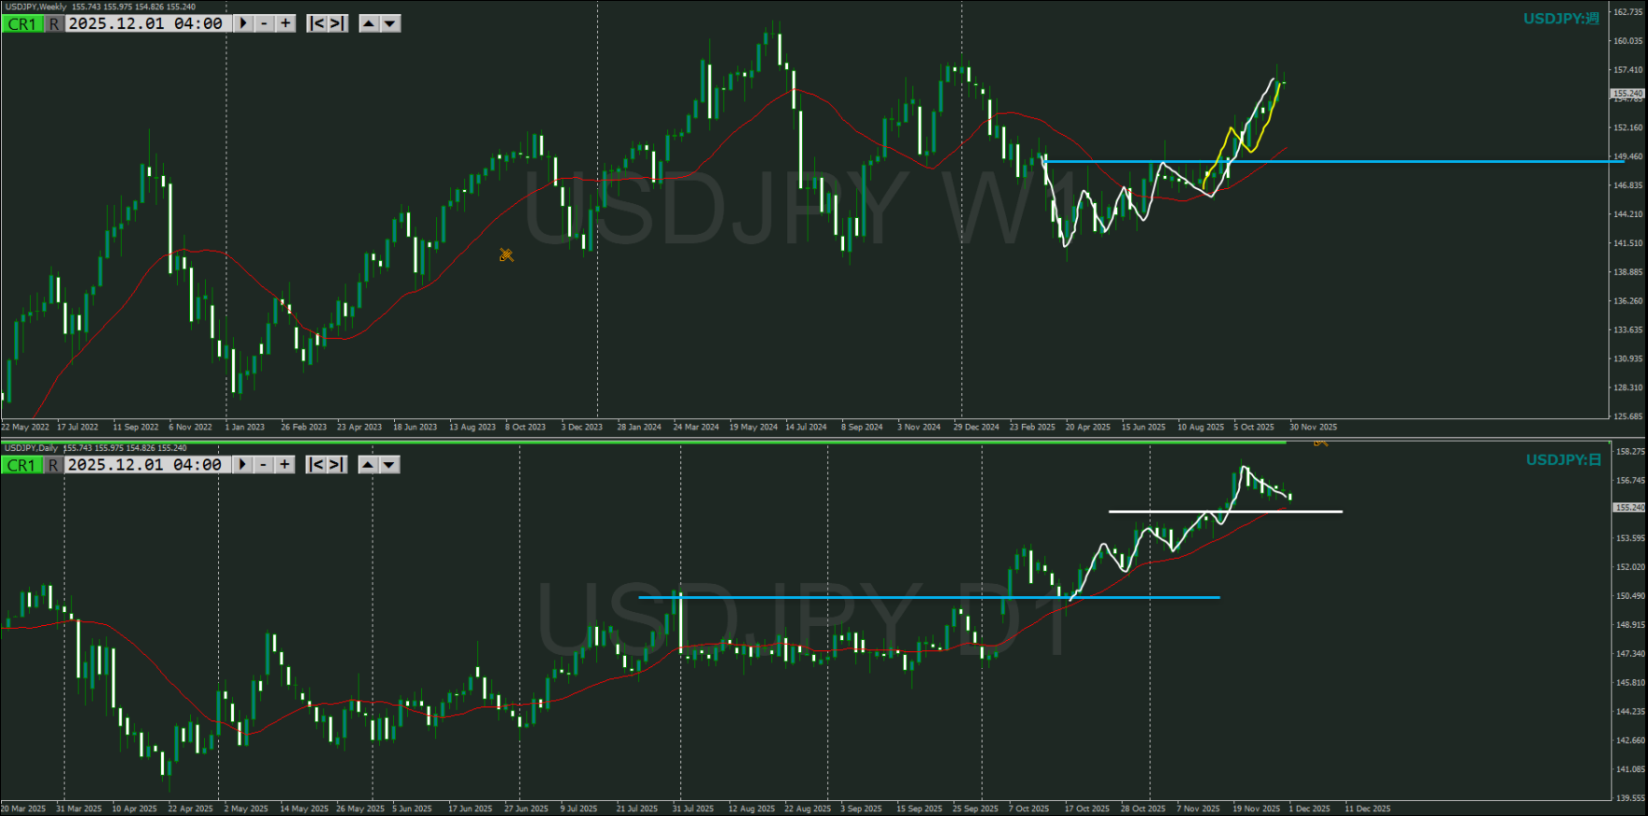Jump to end using weekly chart >| button

click(x=338, y=23)
